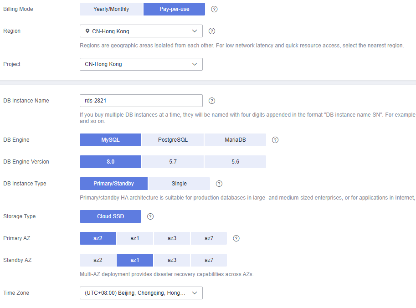Click the location pin icon in Region field
This screenshot has height=308, width=416.
tap(87, 31)
